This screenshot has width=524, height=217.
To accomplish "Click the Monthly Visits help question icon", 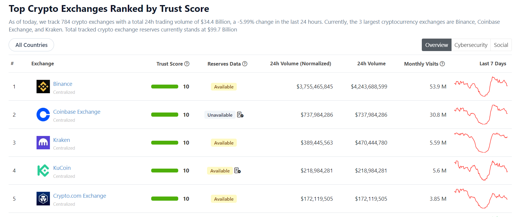I will pos(442,64).
